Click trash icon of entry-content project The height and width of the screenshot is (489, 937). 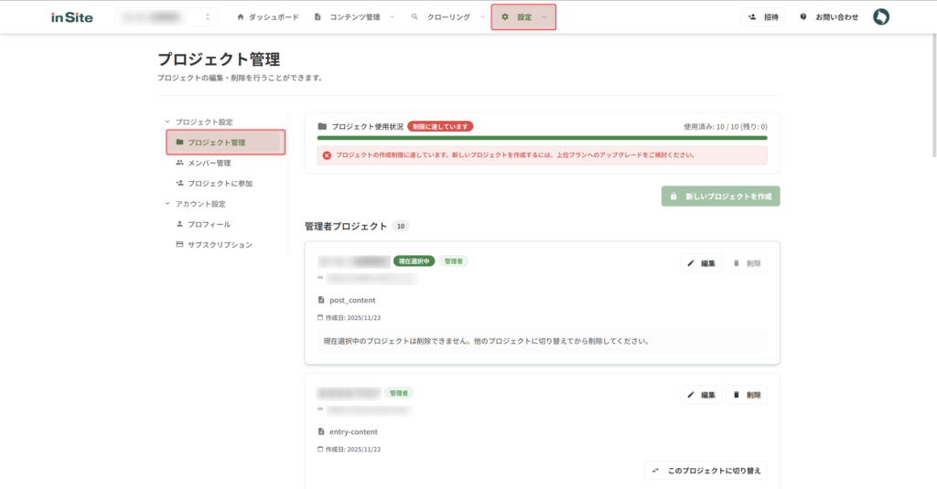(x=737, y=395)
